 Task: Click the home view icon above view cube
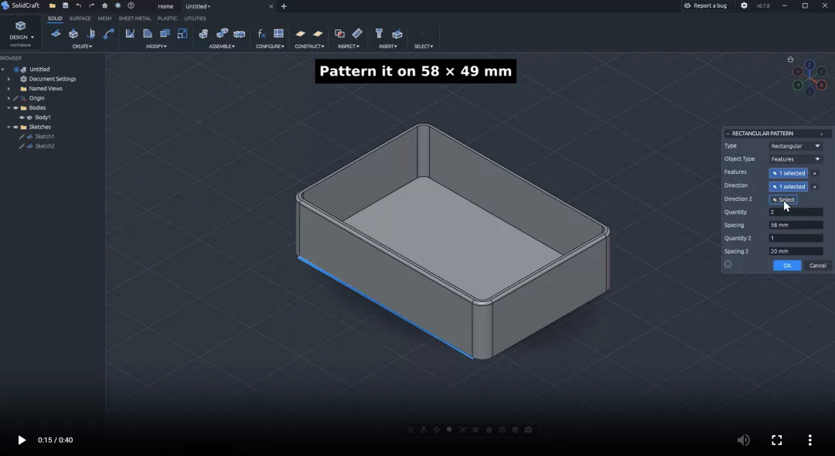(790, 59)
